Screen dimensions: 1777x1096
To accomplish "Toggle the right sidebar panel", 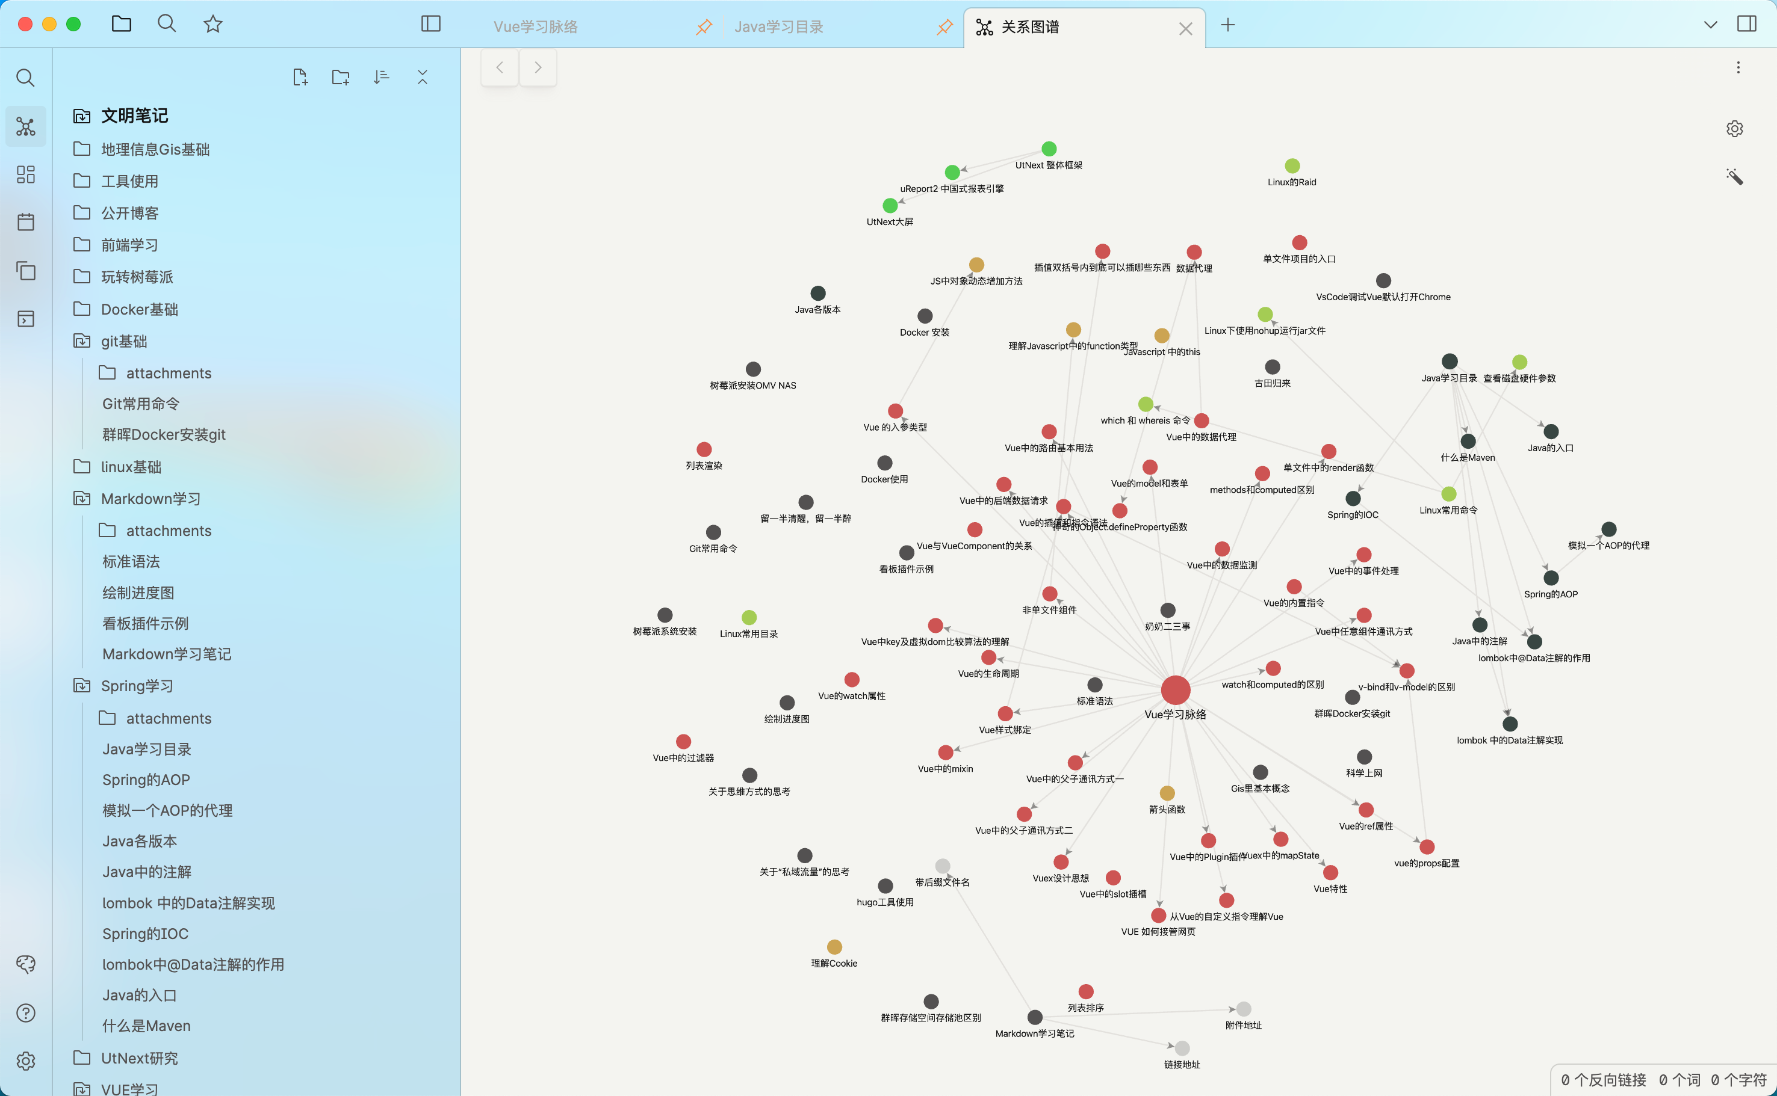I will (1746, 24).
